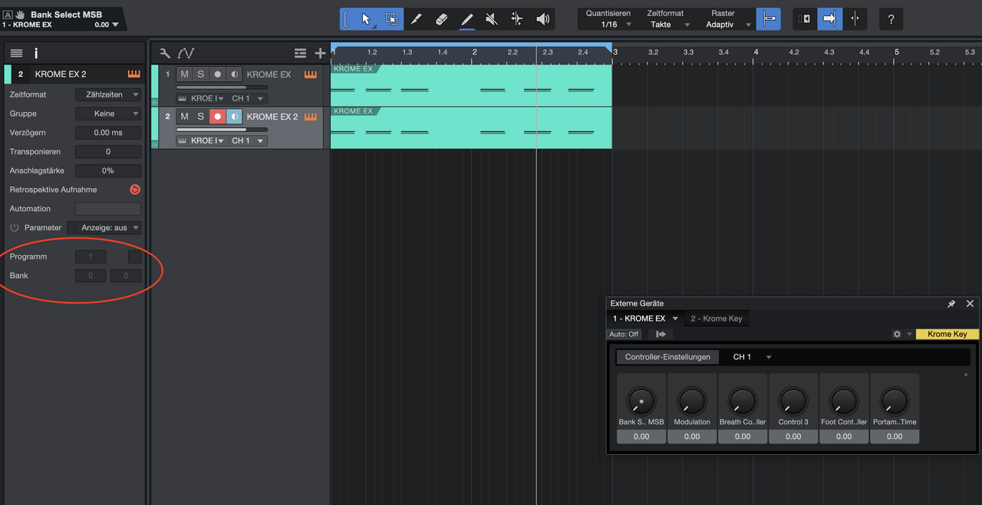Select the Eraser tool
This screenshot has height=505, width=982.
pyautogui.click(x=441, y=19)
